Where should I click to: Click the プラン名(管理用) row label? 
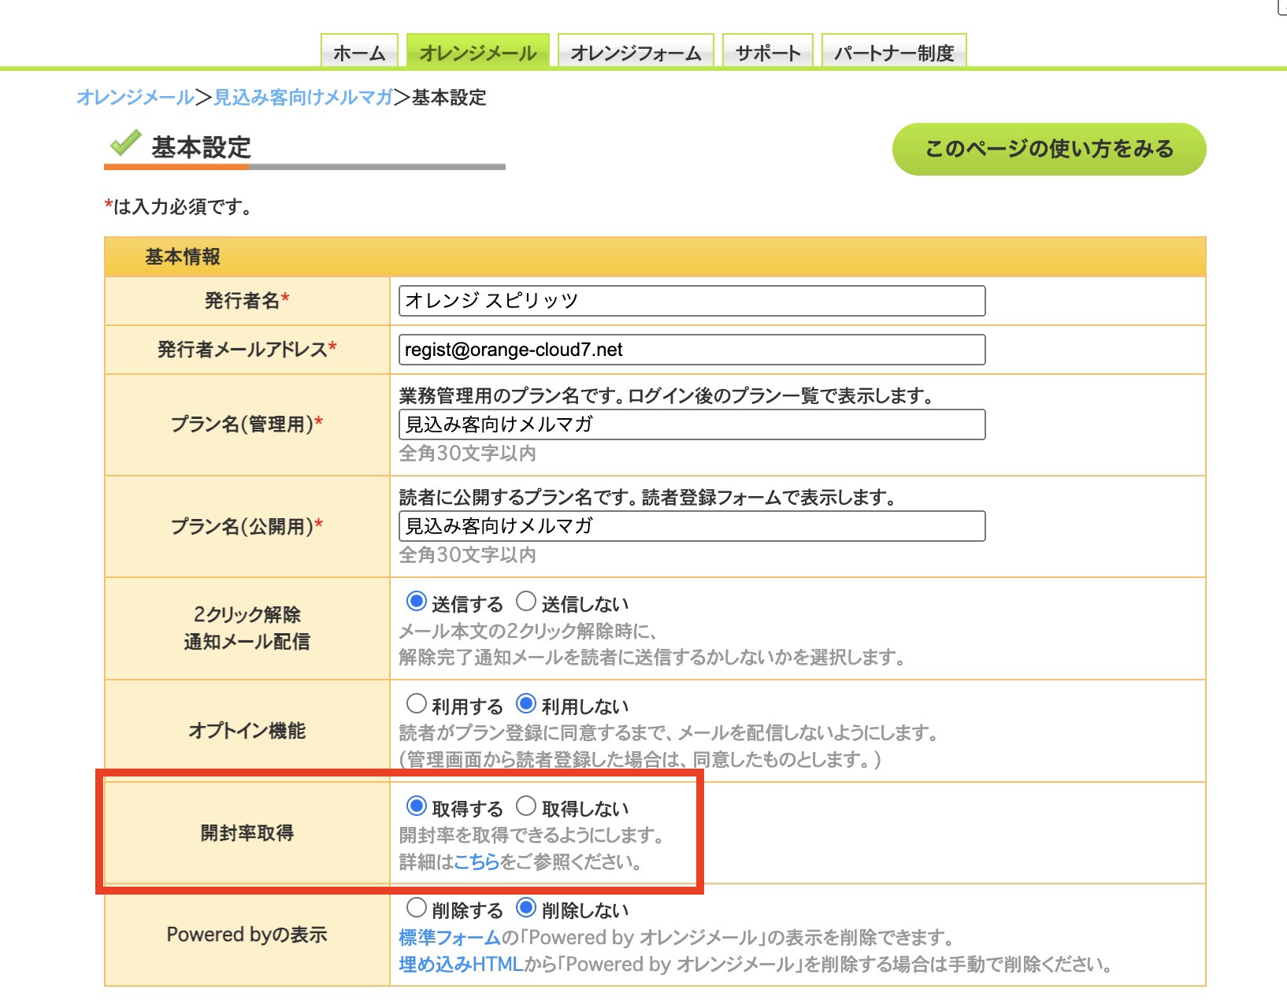tap(247, 424)
